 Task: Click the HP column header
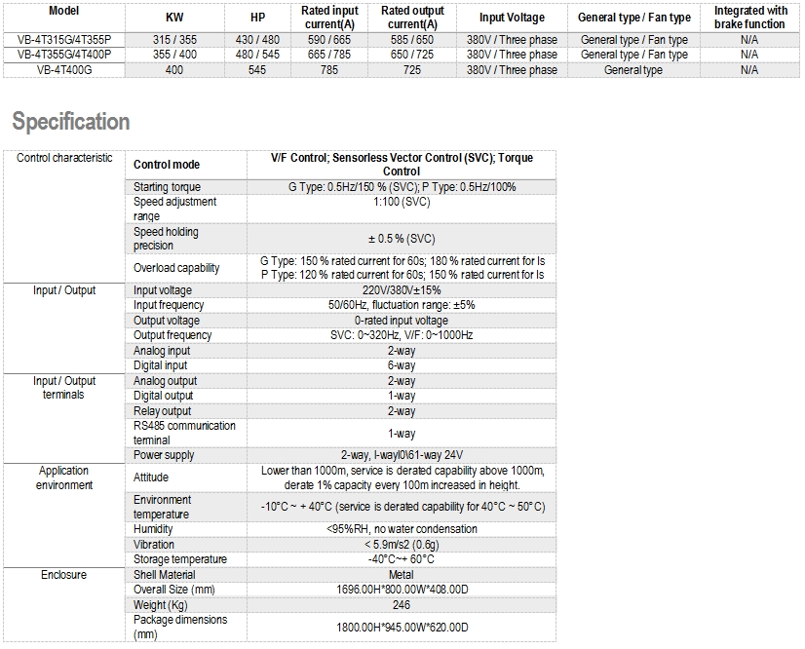tap(257, 18)
